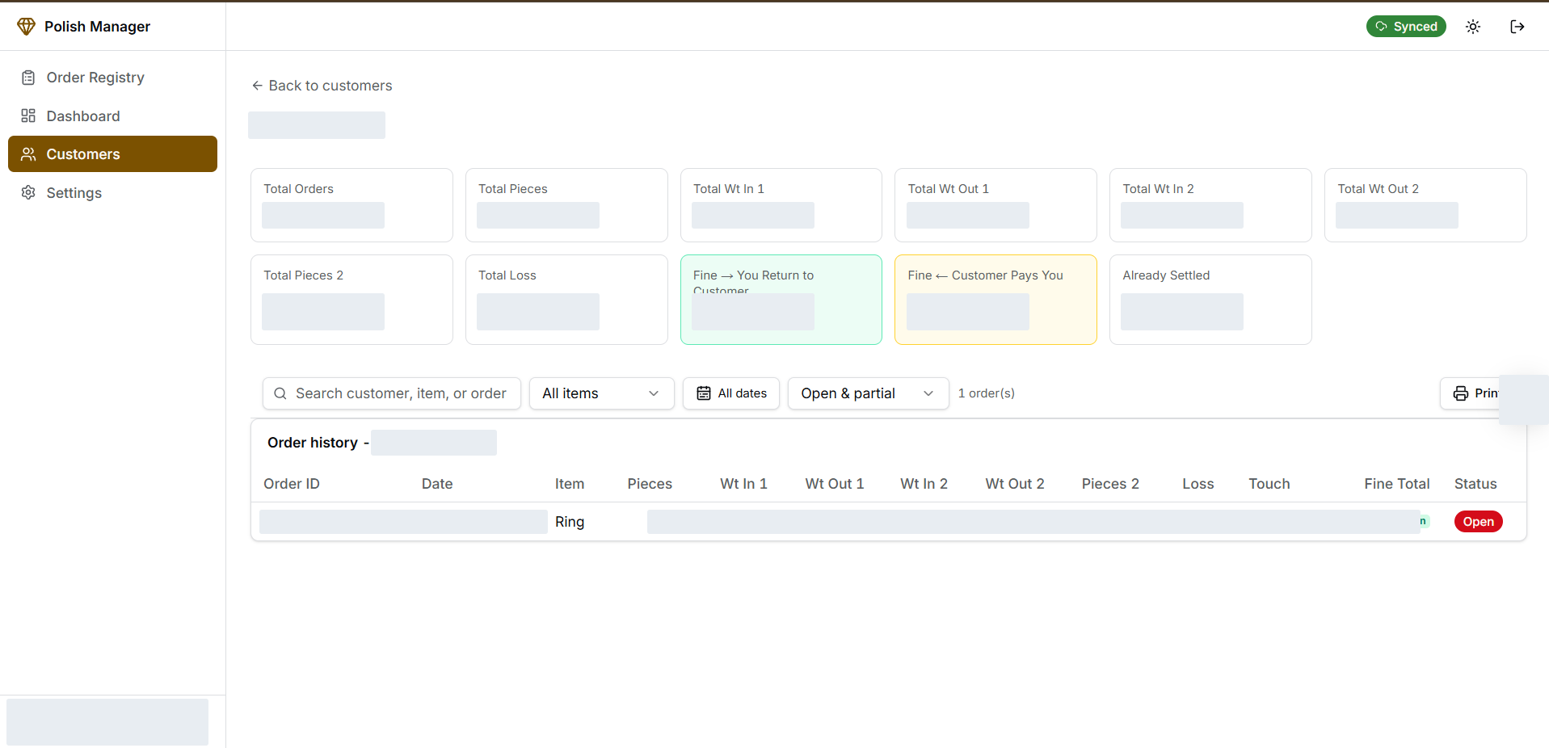Click the Open status badge in Ring row
The width and height of the screenshot is (1549, 748).
pos(1478,522)
